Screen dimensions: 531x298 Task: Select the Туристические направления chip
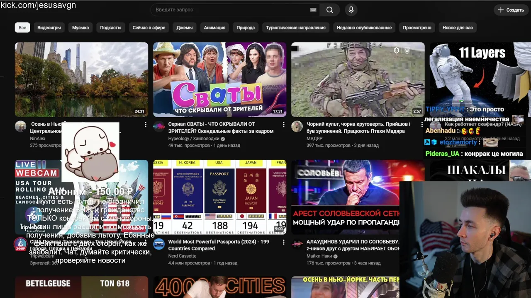pyautogui.click(x=296, y=28)
